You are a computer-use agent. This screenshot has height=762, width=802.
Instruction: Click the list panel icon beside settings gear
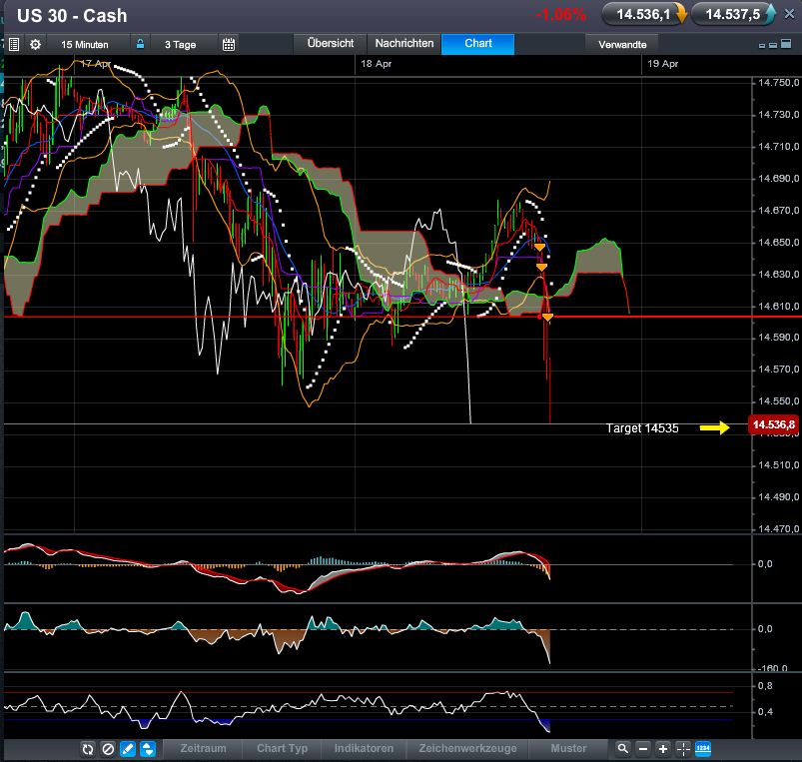click(x=13, y=45)
